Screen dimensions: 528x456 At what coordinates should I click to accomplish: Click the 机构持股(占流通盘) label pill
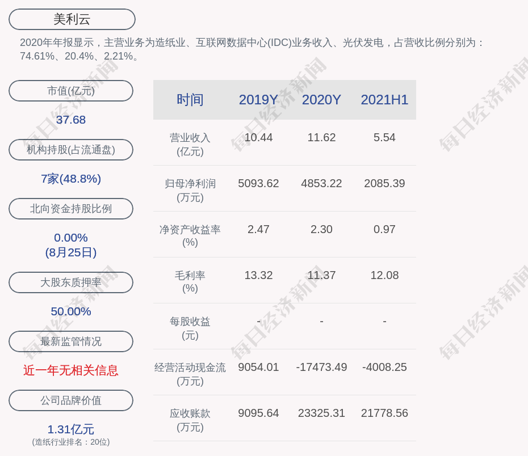[71, 150]
